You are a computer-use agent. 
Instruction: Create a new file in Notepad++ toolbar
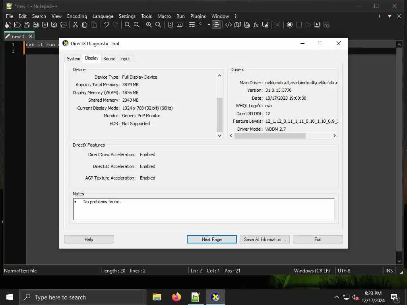pos(8,25)
